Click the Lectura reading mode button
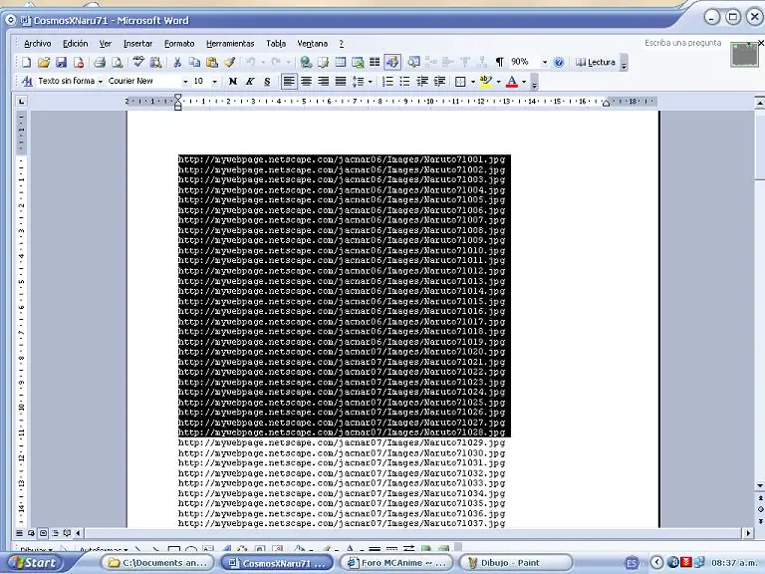The width and height of the screenshot is (765, 574). click(596, 63)
